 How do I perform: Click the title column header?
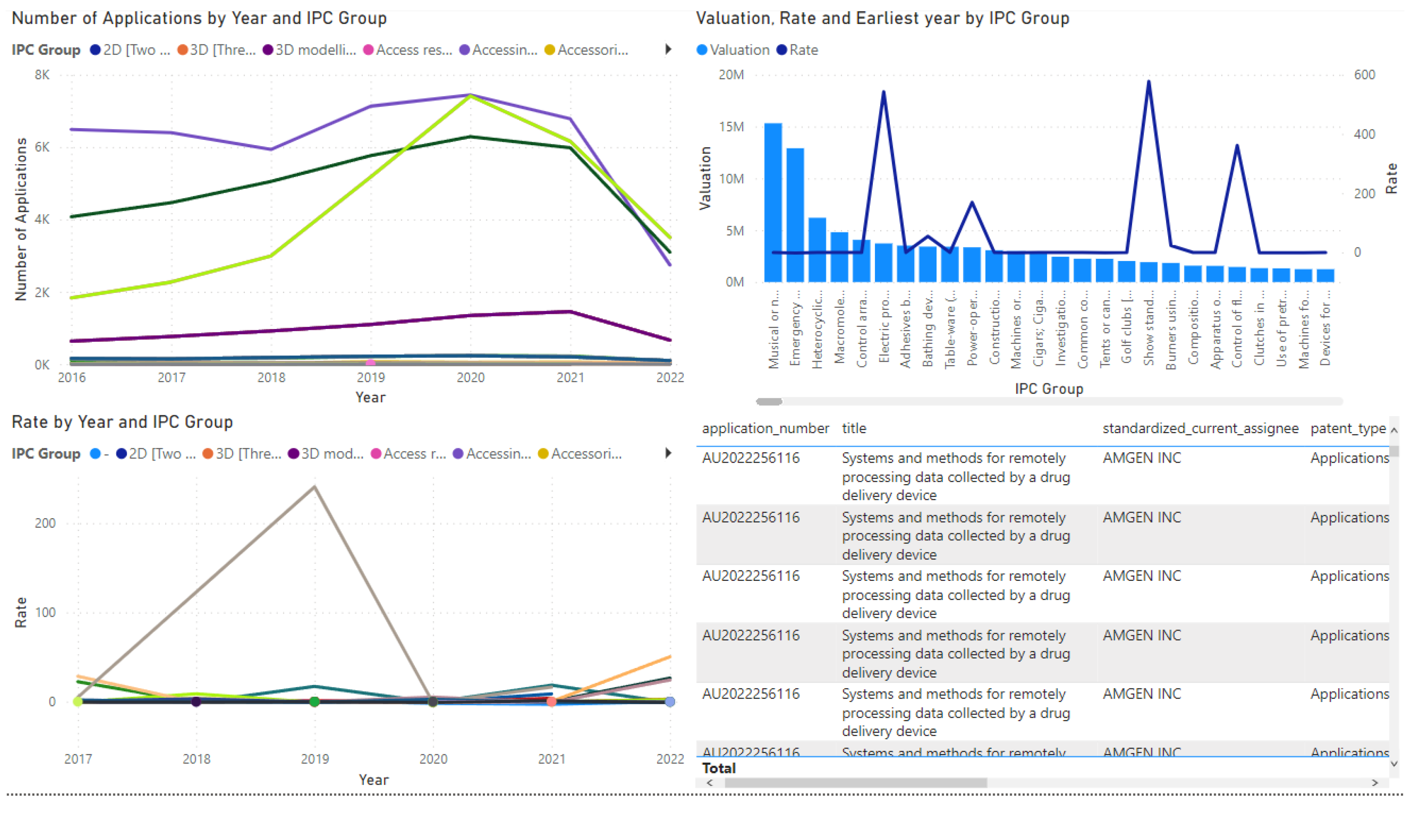pyautogui.click(x=854, y=429)
